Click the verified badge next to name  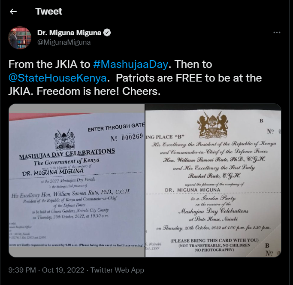107,33
